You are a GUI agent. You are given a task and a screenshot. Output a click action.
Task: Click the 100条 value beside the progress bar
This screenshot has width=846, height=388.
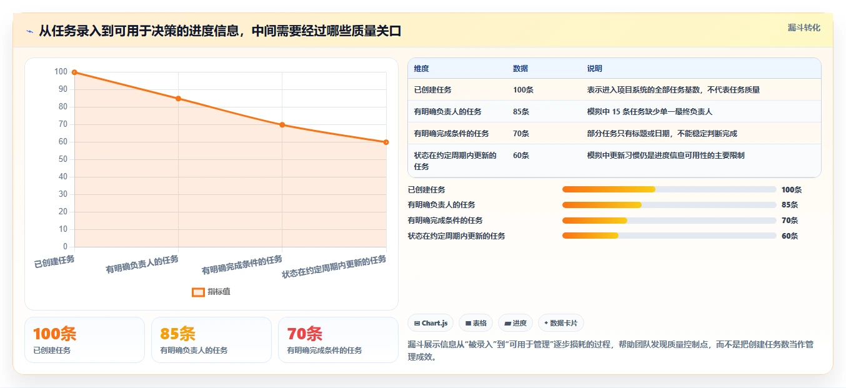[792, 189]
